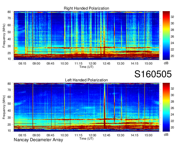Click the "dB" label under the Right Handed colorbar
177x143 pixels.
point(166,63)
